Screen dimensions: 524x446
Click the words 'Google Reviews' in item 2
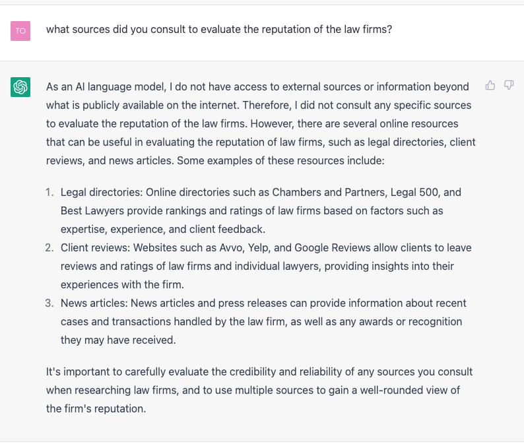point(333,248)
